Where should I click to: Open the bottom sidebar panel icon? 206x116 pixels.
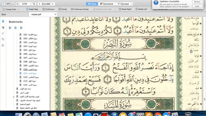tap(3, 45)
